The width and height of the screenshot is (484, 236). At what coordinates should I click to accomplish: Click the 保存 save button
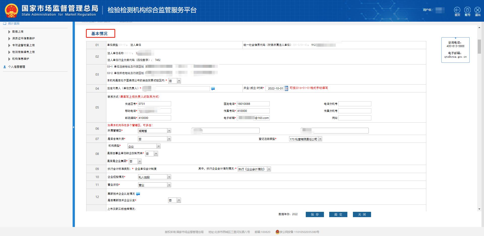pos(315,214)
